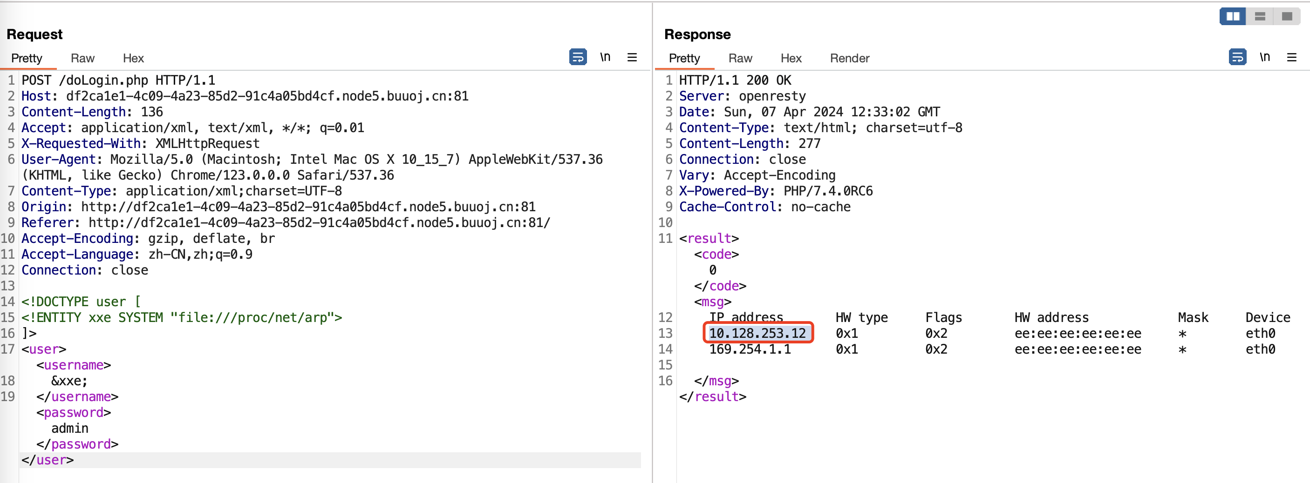Toggle word wrap in Request panel
The image size is (1310, 483).
click(578, 57)
